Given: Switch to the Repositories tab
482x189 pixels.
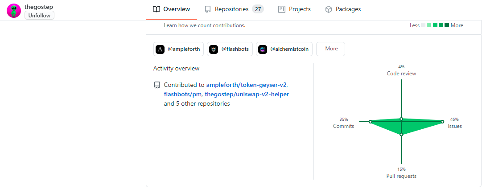Looking at the screenshot, I should 234,9.
